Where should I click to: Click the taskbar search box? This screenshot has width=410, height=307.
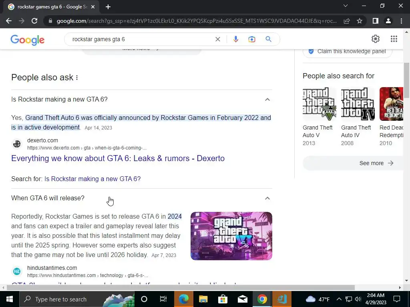(77, 299)
